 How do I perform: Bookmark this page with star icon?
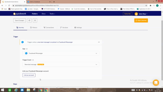tap(146, 6)
